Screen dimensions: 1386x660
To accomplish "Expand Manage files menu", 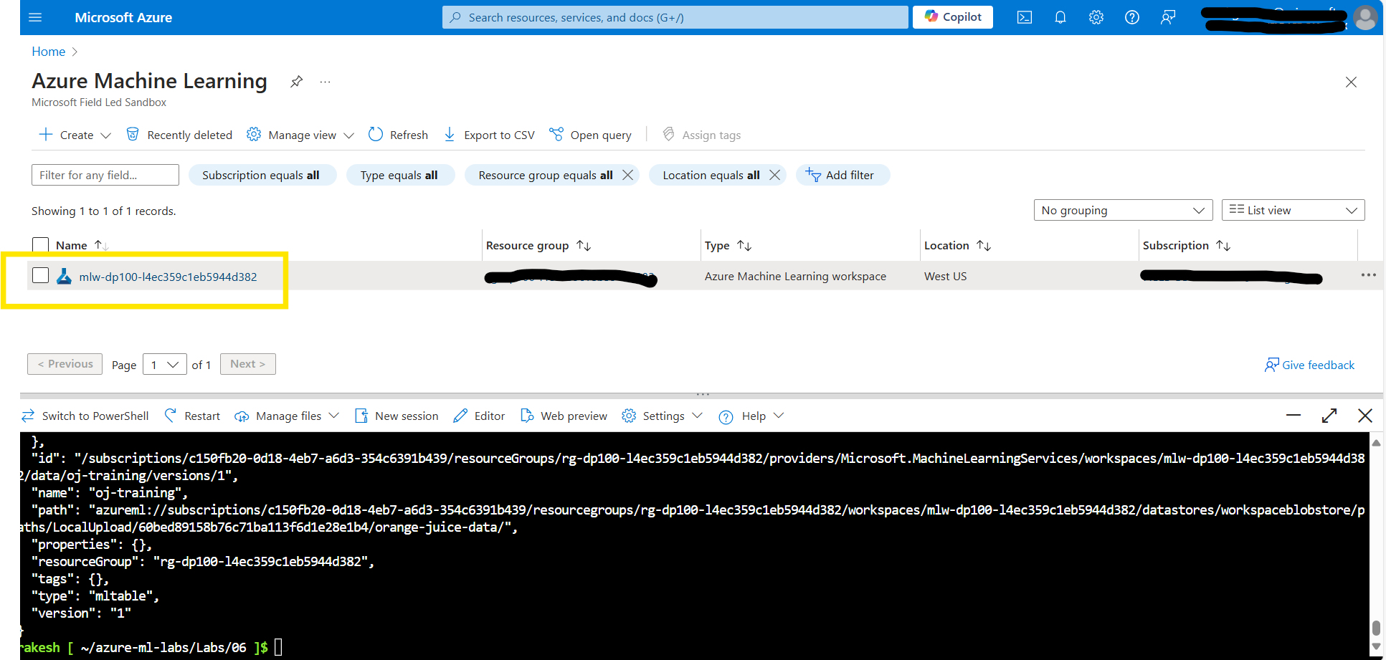I will [287, 416].
